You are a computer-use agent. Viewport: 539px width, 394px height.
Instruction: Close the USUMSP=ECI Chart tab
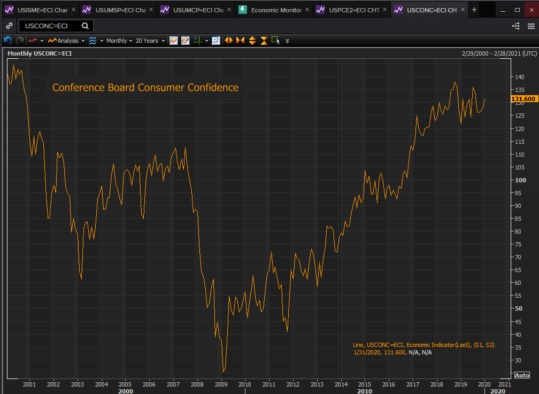click(x=151, y=10)
